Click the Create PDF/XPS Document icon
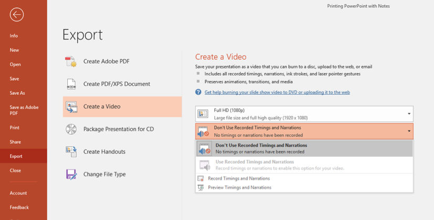Image resolution: width=434 pixels, height=220 pixels. point(71,84)
